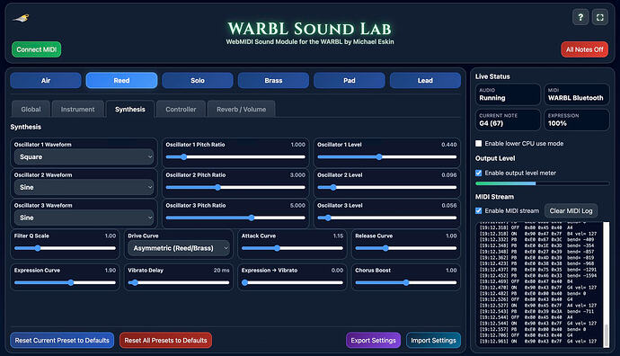Image resolution: width=620 pixels, height=356 pixels.
Task: Switch to the Controller tab
Action: tap(181, 109)
